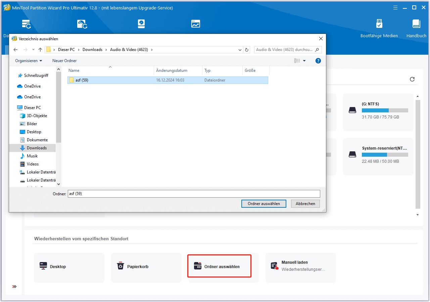Click G: drive usage bar

click(385, 110)
